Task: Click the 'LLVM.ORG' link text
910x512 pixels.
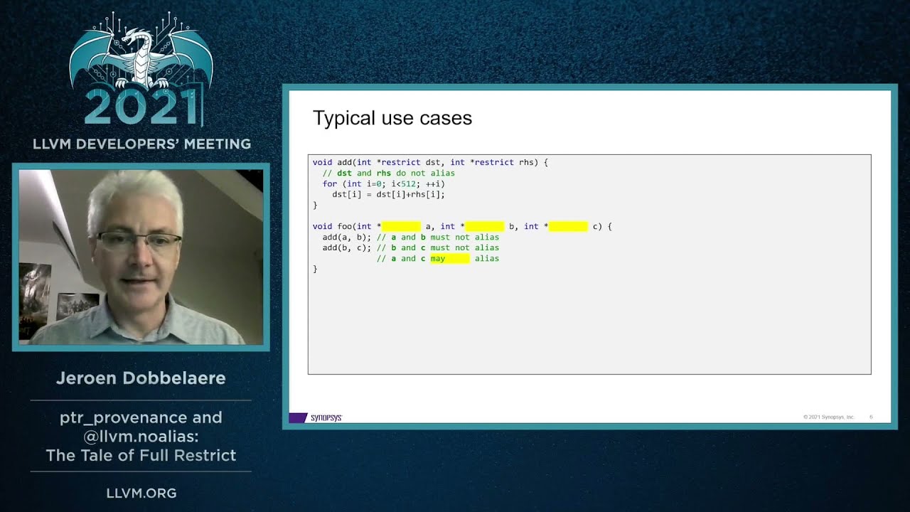Action: tap(141, 493)
